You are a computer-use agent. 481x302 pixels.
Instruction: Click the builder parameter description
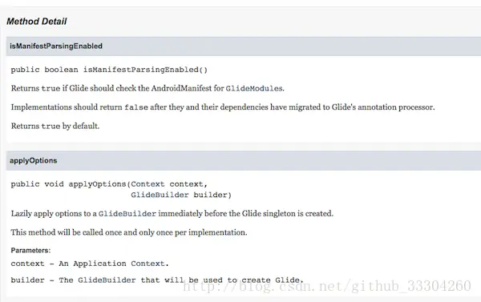(x=157, y=280)
